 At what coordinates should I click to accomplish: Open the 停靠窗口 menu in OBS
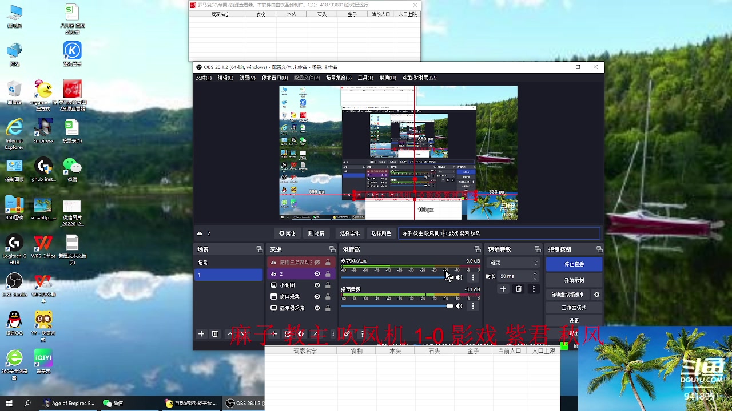click(274, 78)
